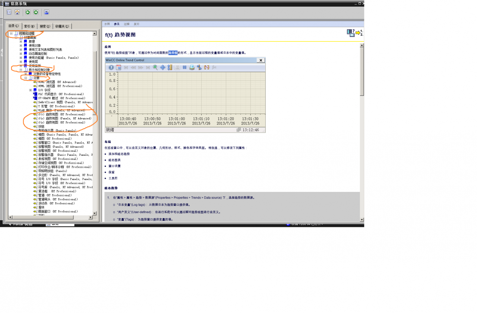Screen dimensions: 477x313
Task: Click the 参见 link above the title
Action: (117, 24)
